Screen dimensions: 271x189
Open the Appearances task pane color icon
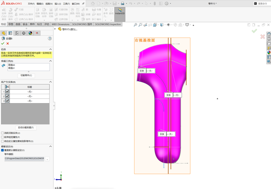[x=269, y=53]
